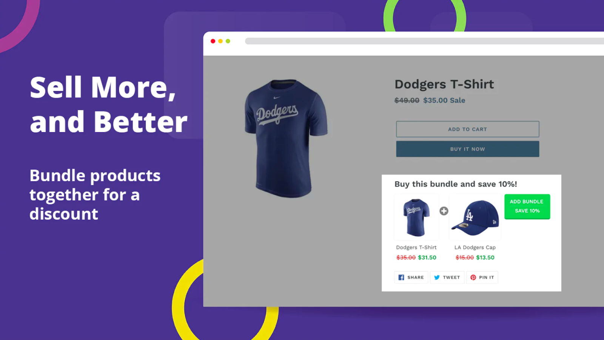This screenshot has height=340, width=604.
Task: Click the $35.00 Sale price text
Action: pos(444,100)
